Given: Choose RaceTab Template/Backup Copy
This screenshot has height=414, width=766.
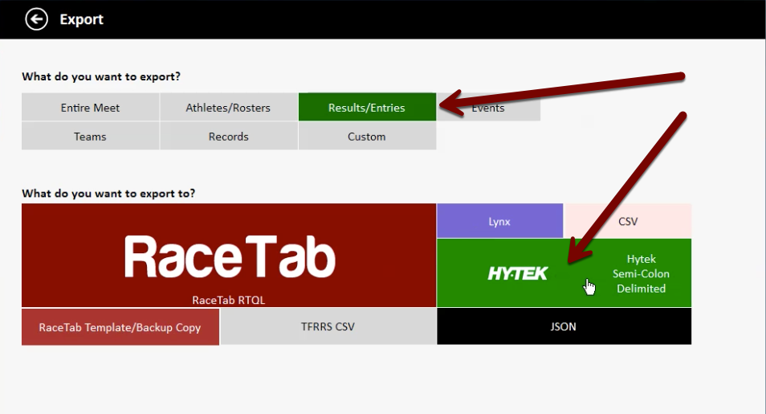Looking at the screenshot, I should [x=120, y=327].
